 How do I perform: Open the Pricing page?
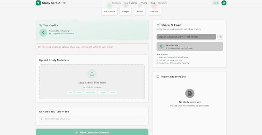coord(144,3)
